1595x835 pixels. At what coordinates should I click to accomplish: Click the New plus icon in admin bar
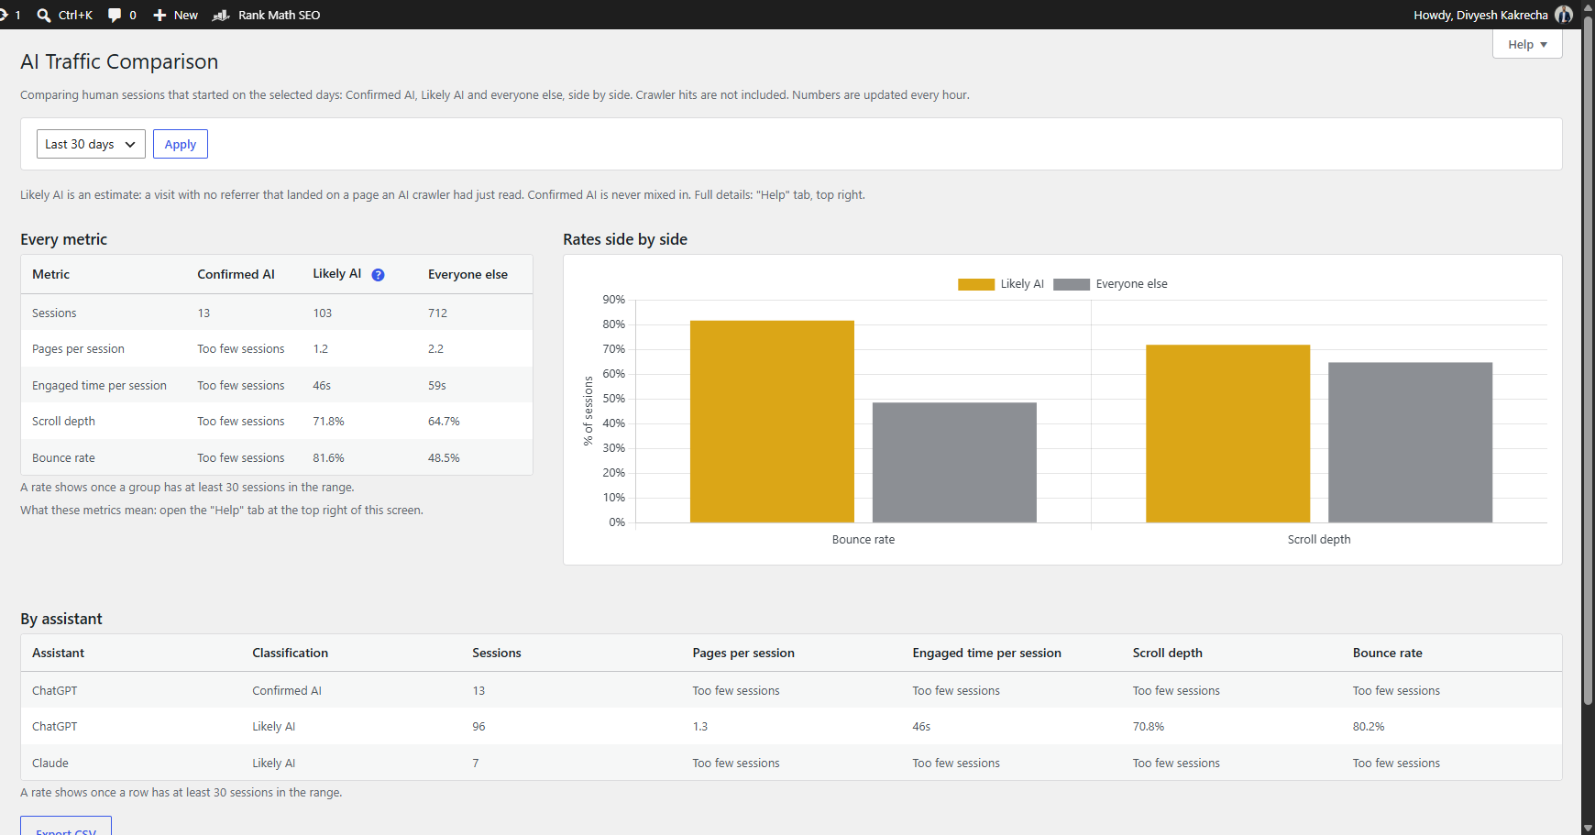159,15
